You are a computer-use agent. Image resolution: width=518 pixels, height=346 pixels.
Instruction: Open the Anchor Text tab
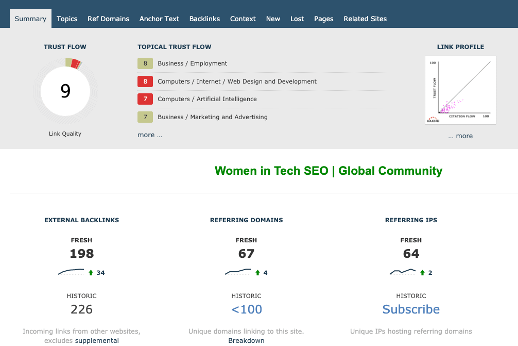pos(159,19)
